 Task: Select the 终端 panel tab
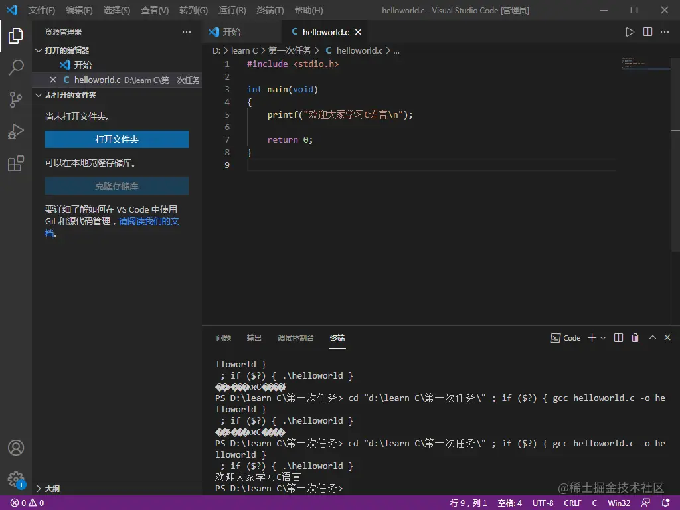337,338
